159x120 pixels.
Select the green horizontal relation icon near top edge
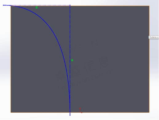(37, 7)
